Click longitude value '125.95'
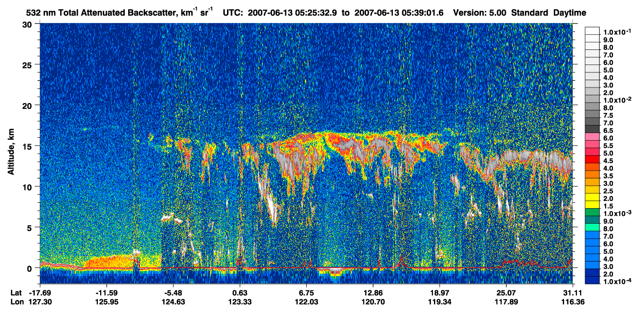Viewport: 636px width, 326px height. pos(107,302)
